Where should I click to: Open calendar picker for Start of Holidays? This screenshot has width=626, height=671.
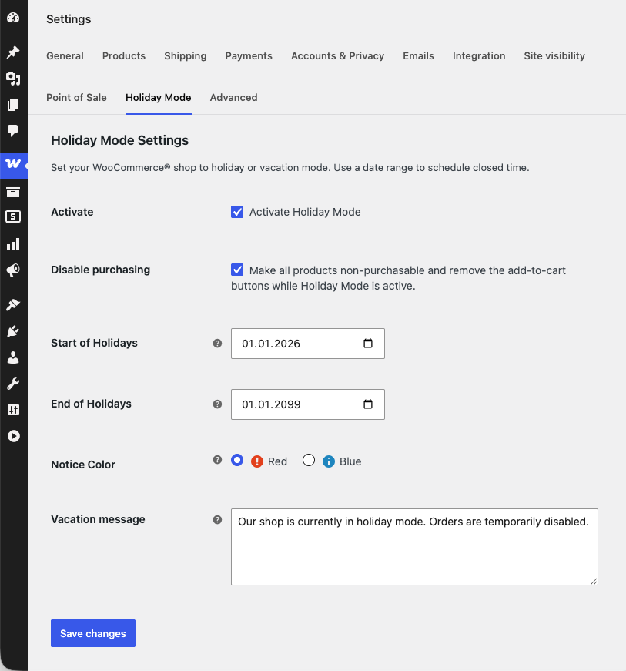click(368, 344)
